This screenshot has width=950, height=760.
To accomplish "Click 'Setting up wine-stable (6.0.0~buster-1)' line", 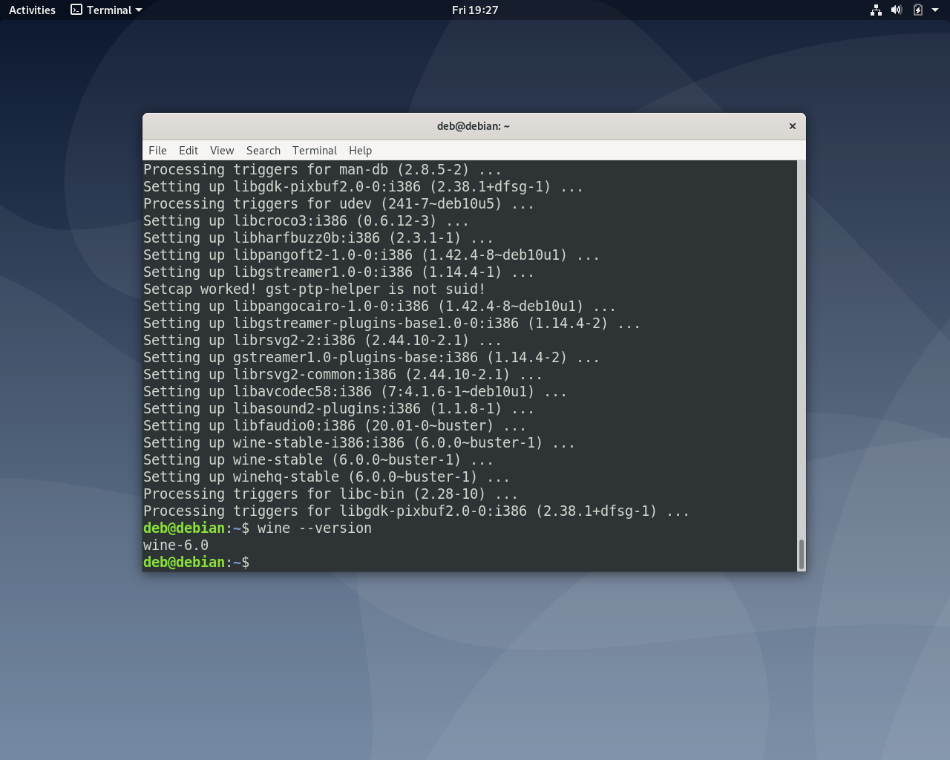I will [x=318, y=460].
